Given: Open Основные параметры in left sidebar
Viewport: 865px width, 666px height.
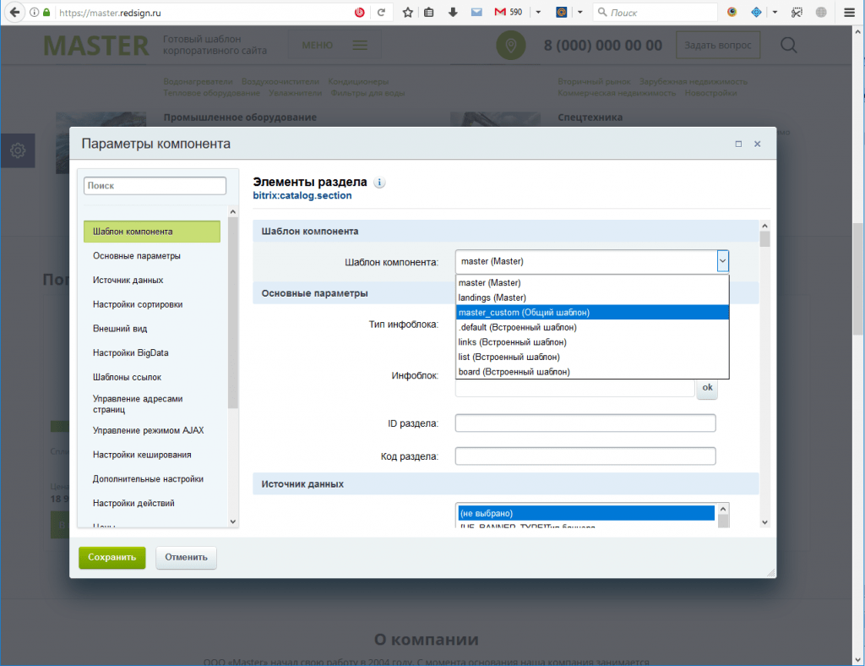Looking at the screenshot, I should (136, 256).
